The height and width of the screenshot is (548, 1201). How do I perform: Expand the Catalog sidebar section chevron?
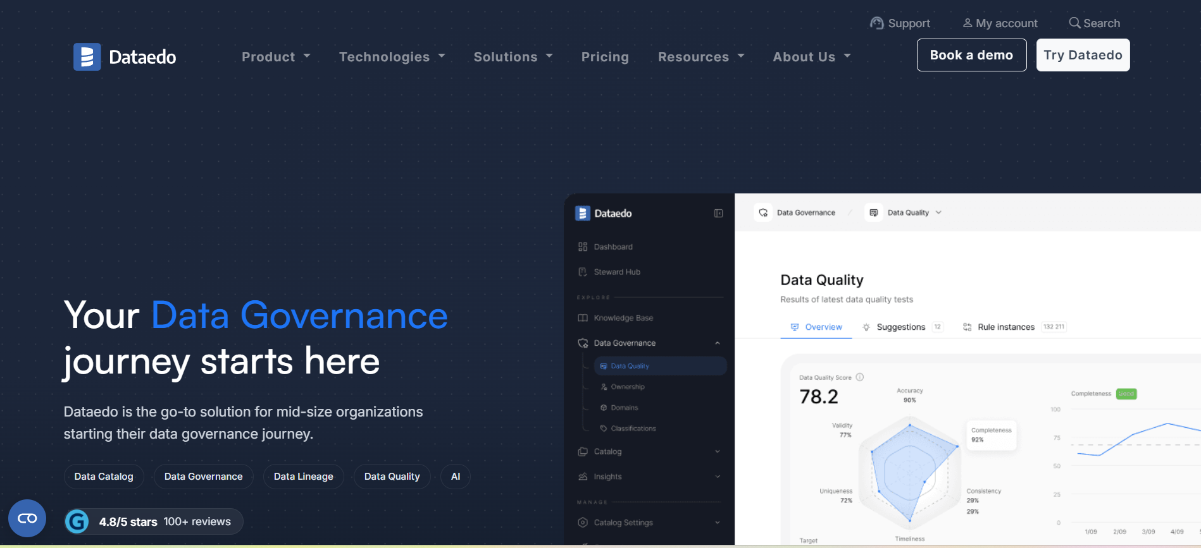pos(718,451)
